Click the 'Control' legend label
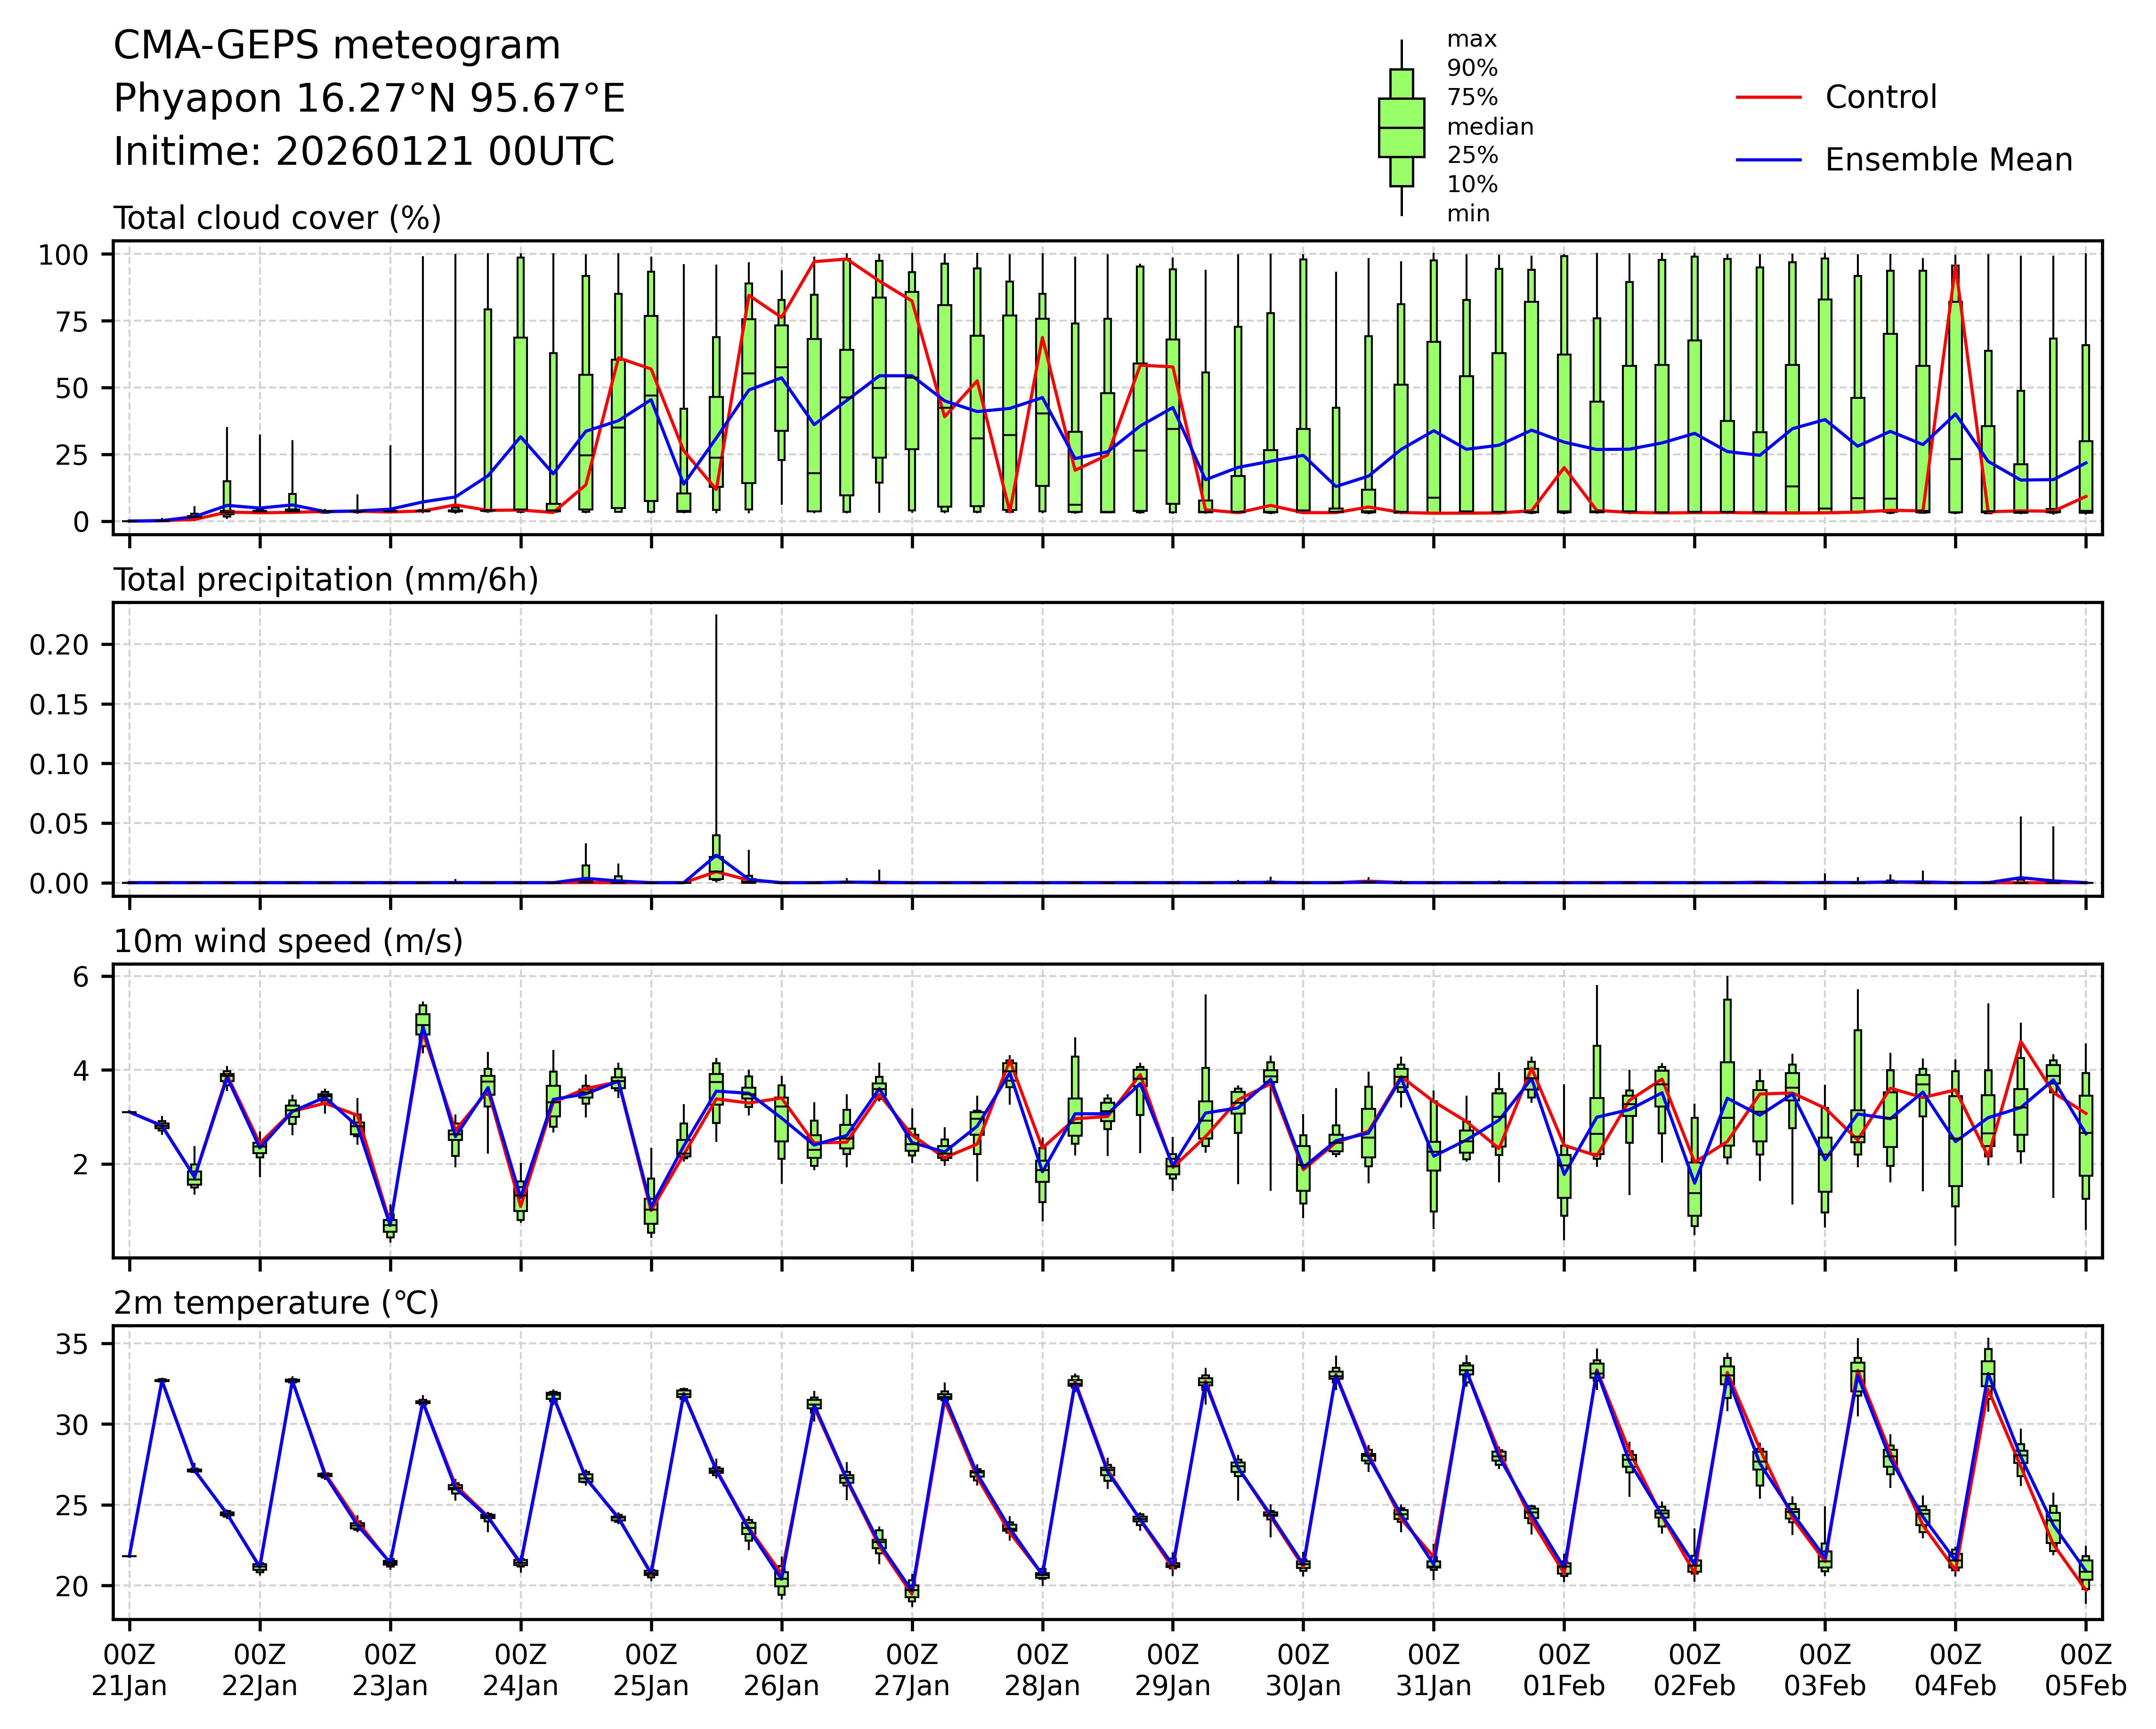Image resolution: width=2156 pixels, height=1729 pixels. tap(1880, 98)
